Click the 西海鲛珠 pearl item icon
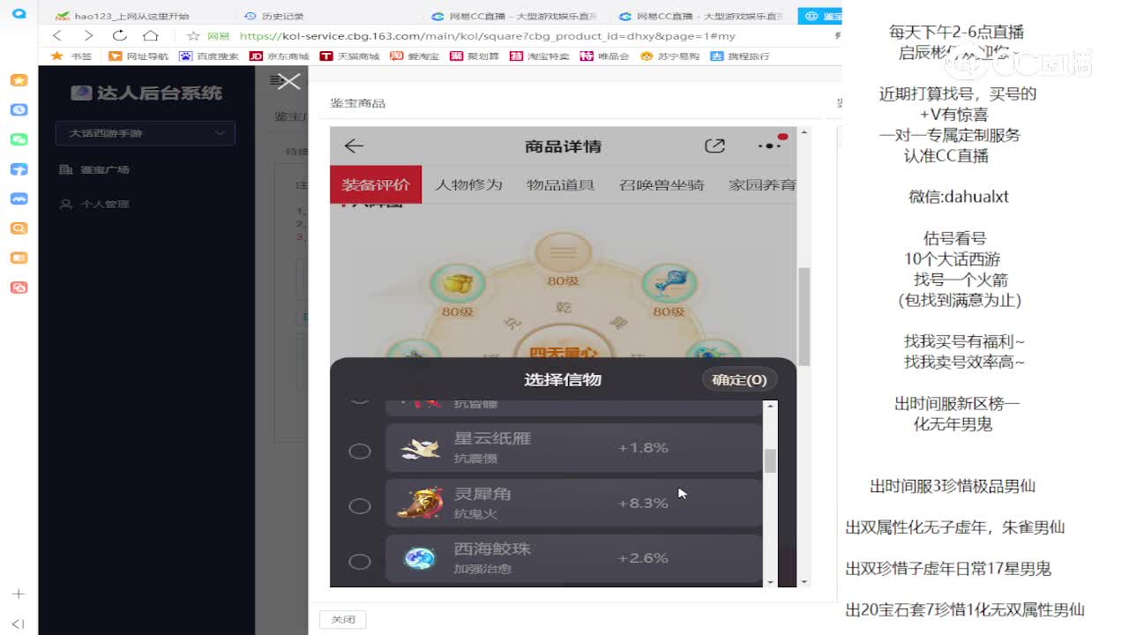The width and height of the screenshot is (1129, 635). [420, 558]
